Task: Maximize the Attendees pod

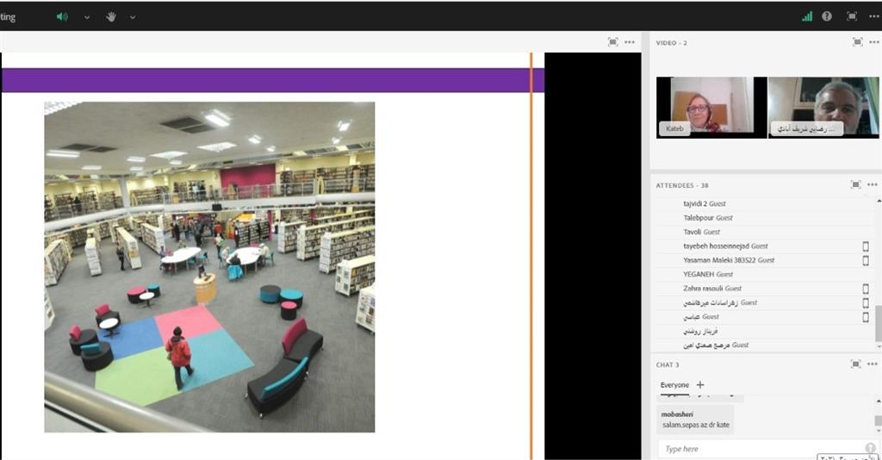Action: pyautogui.click(x=855, y=184)
